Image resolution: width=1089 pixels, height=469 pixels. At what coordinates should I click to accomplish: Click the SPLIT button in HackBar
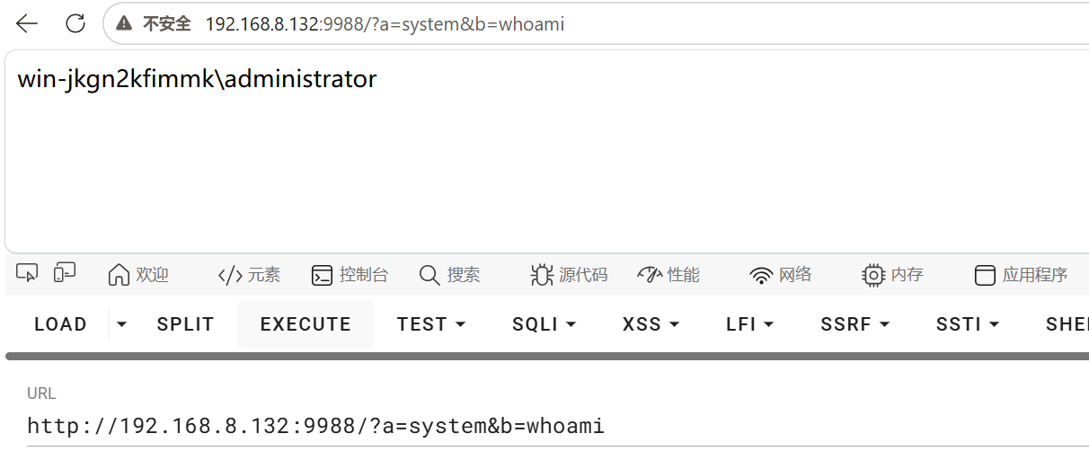185,324
